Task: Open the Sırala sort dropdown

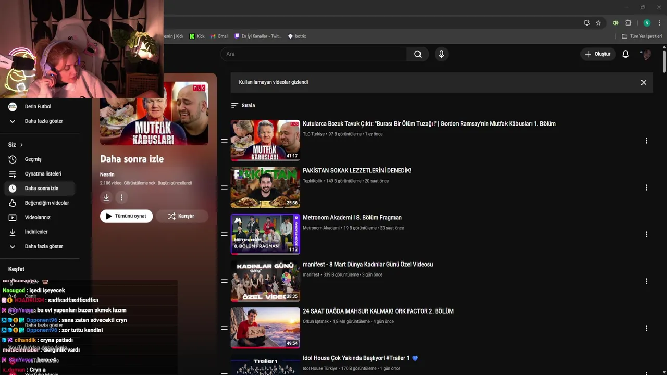Action: point(243,105)
